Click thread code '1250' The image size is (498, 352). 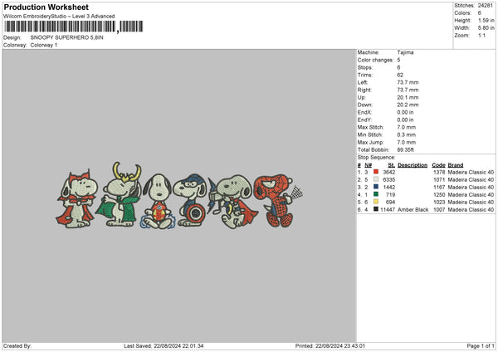click(439, 195)
